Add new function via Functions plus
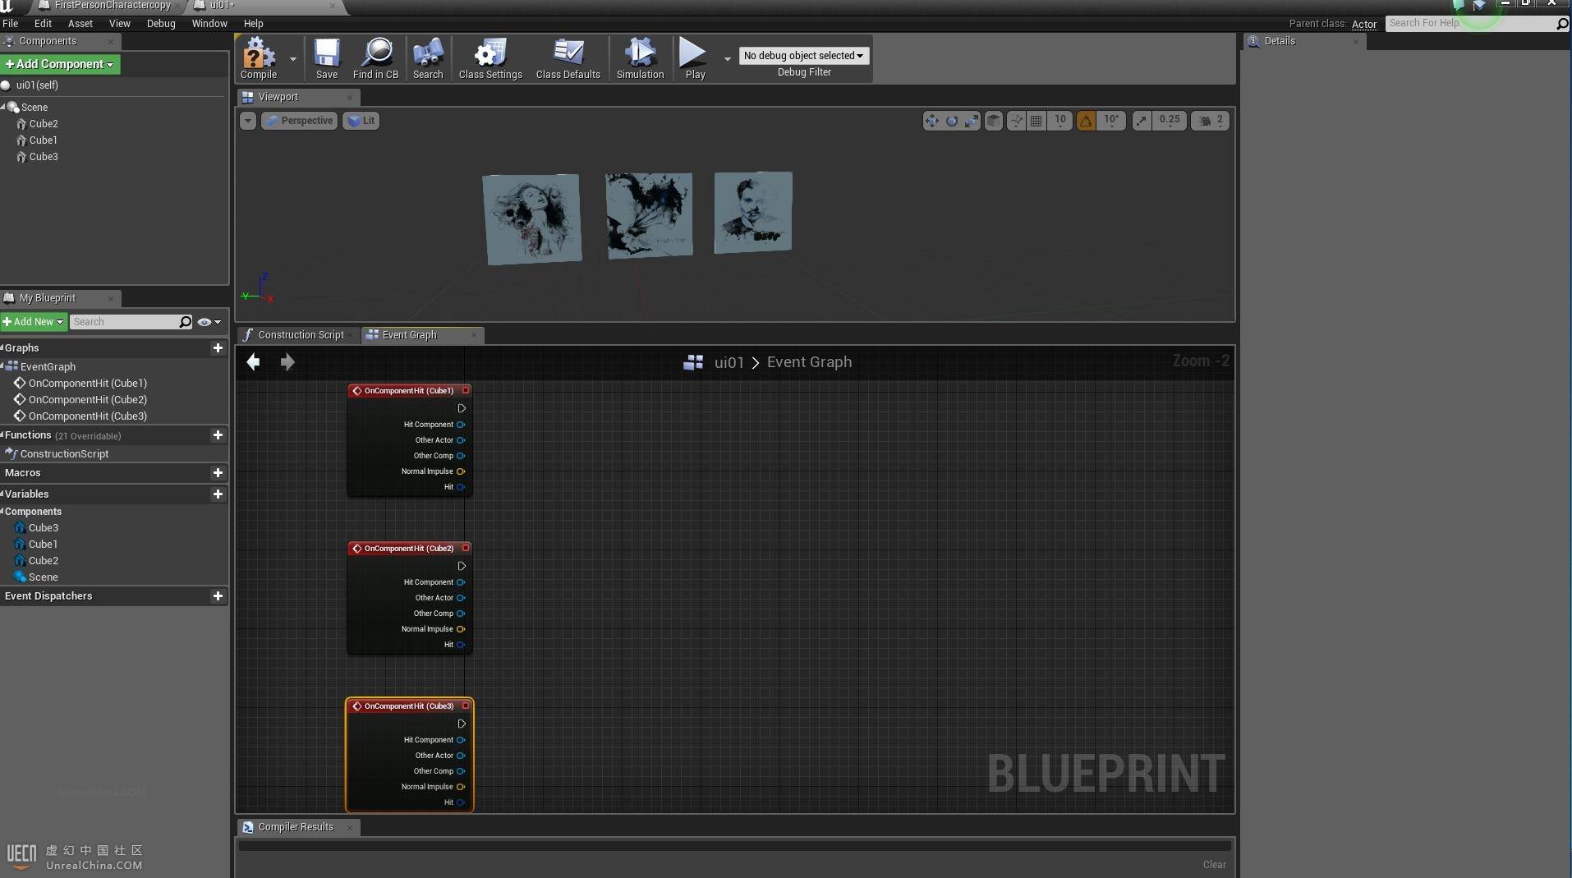1572x878 pixels. tap(218, 435)
